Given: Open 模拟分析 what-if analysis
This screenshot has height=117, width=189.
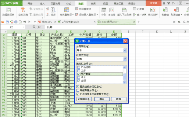Looking at the screenshot, I should click(x=153, y=12).
